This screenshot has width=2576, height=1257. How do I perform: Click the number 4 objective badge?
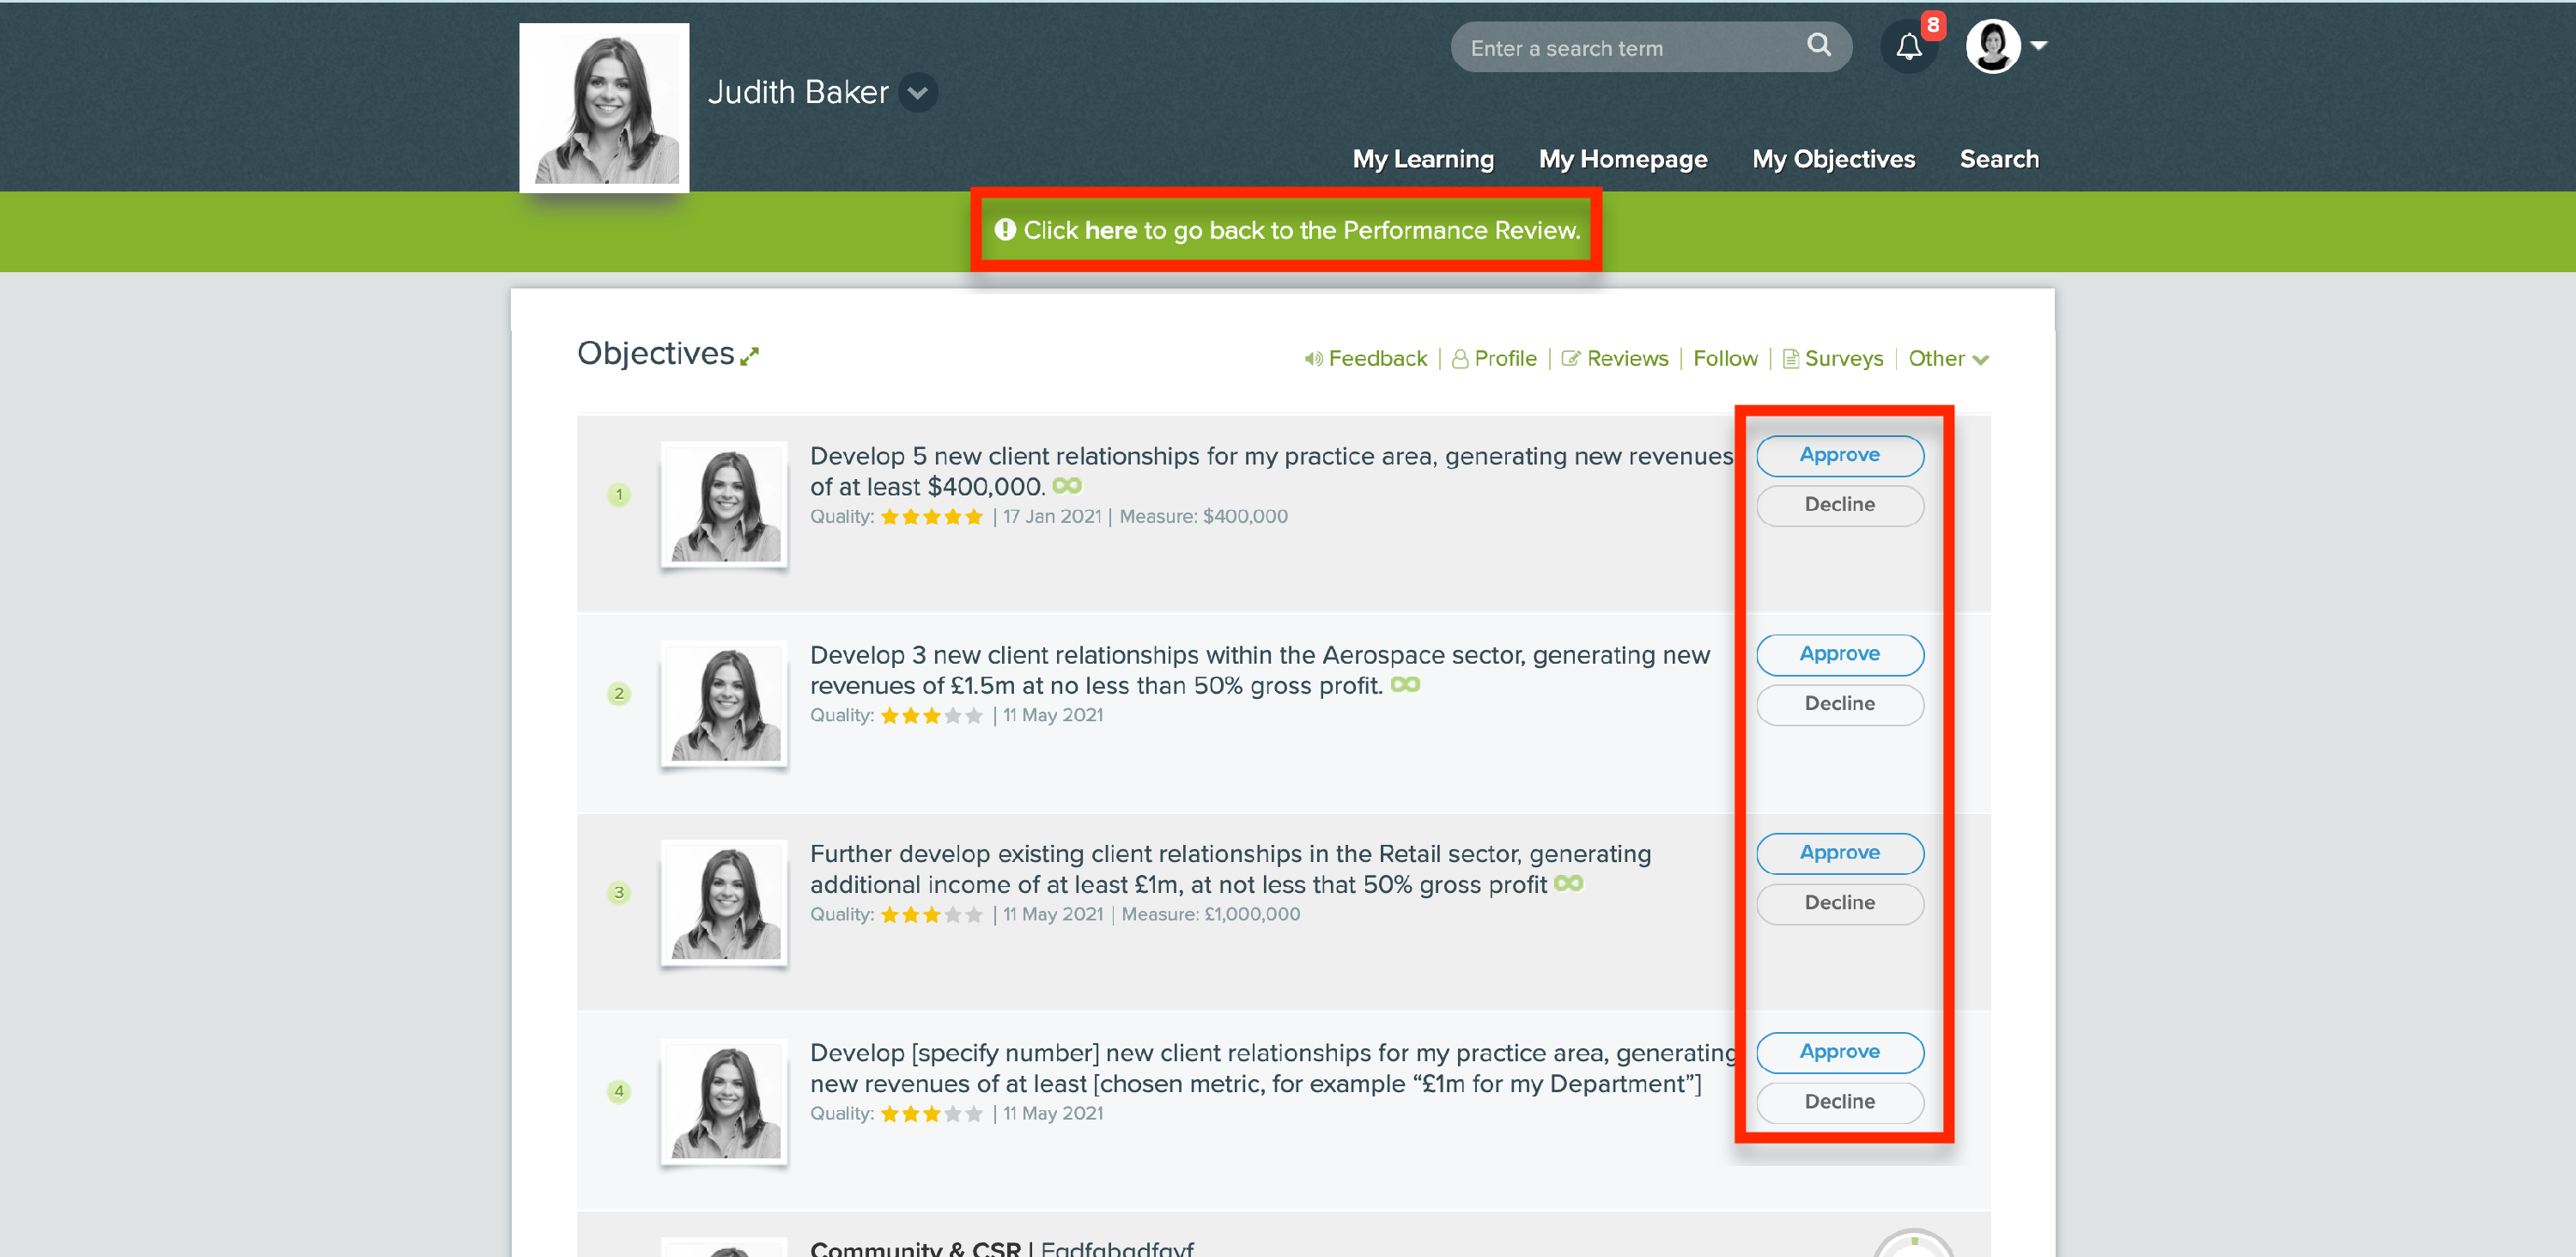coord(619,1091)
